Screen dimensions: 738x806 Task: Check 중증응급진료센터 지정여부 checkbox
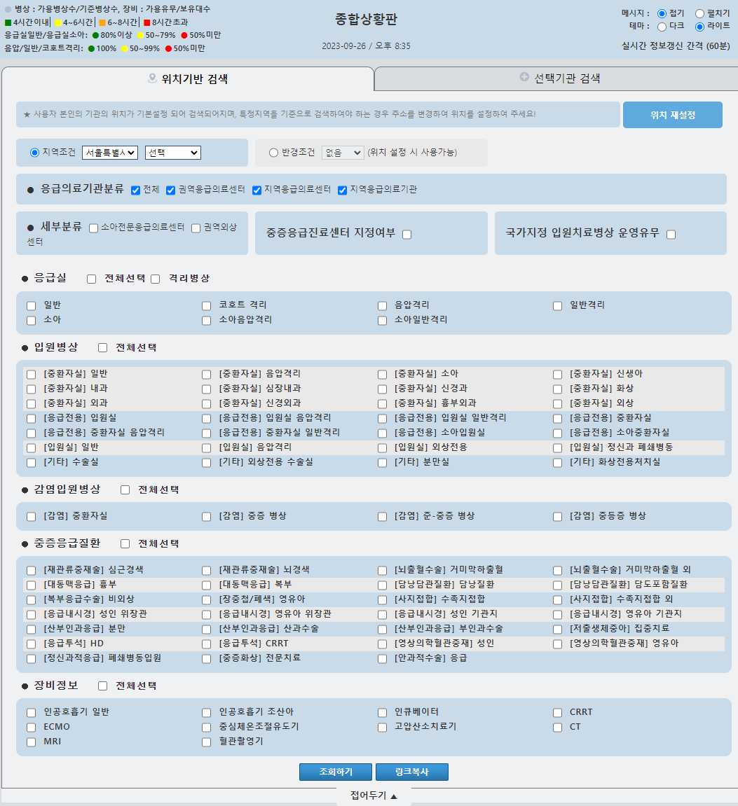(x=407, y=235)
